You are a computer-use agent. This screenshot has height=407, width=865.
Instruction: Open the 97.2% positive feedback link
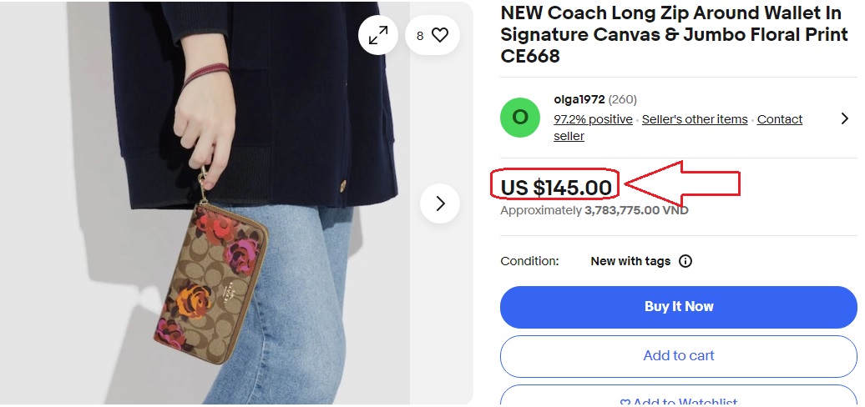(x=593, y=119)
